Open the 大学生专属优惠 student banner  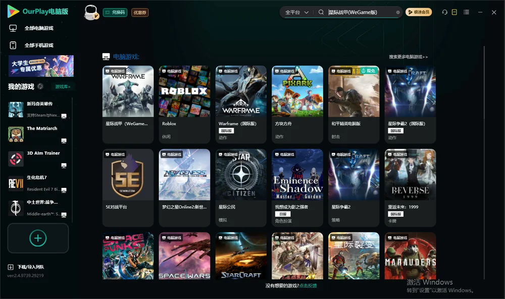tap(41, 66)
